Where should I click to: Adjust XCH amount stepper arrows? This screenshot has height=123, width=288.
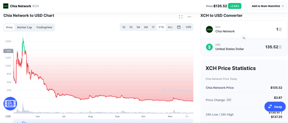click(280, 29)
